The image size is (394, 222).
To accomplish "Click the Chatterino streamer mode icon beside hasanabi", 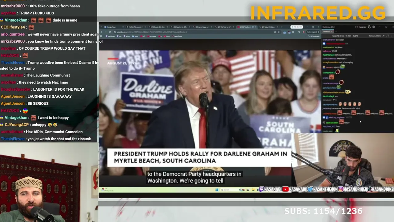I will click(357, 27).
